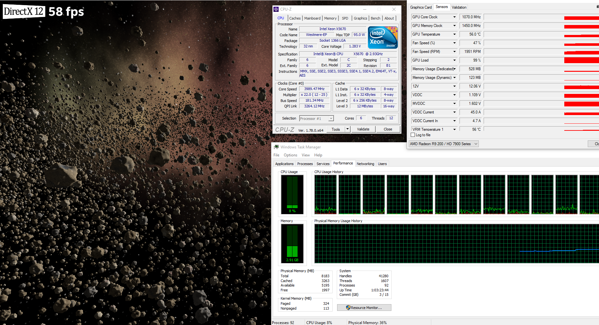The width and height of the screenshot is (599, 325).
Task: Select the CPU tab in CPU-Z
Action: [x=281, y=18]
